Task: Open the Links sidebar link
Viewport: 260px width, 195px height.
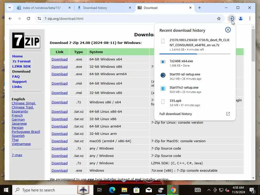Action: point(17,87)
